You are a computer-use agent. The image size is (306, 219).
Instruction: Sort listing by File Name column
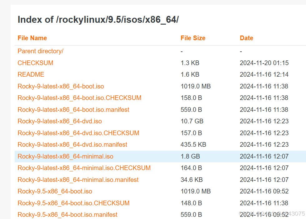pos(32,38)
